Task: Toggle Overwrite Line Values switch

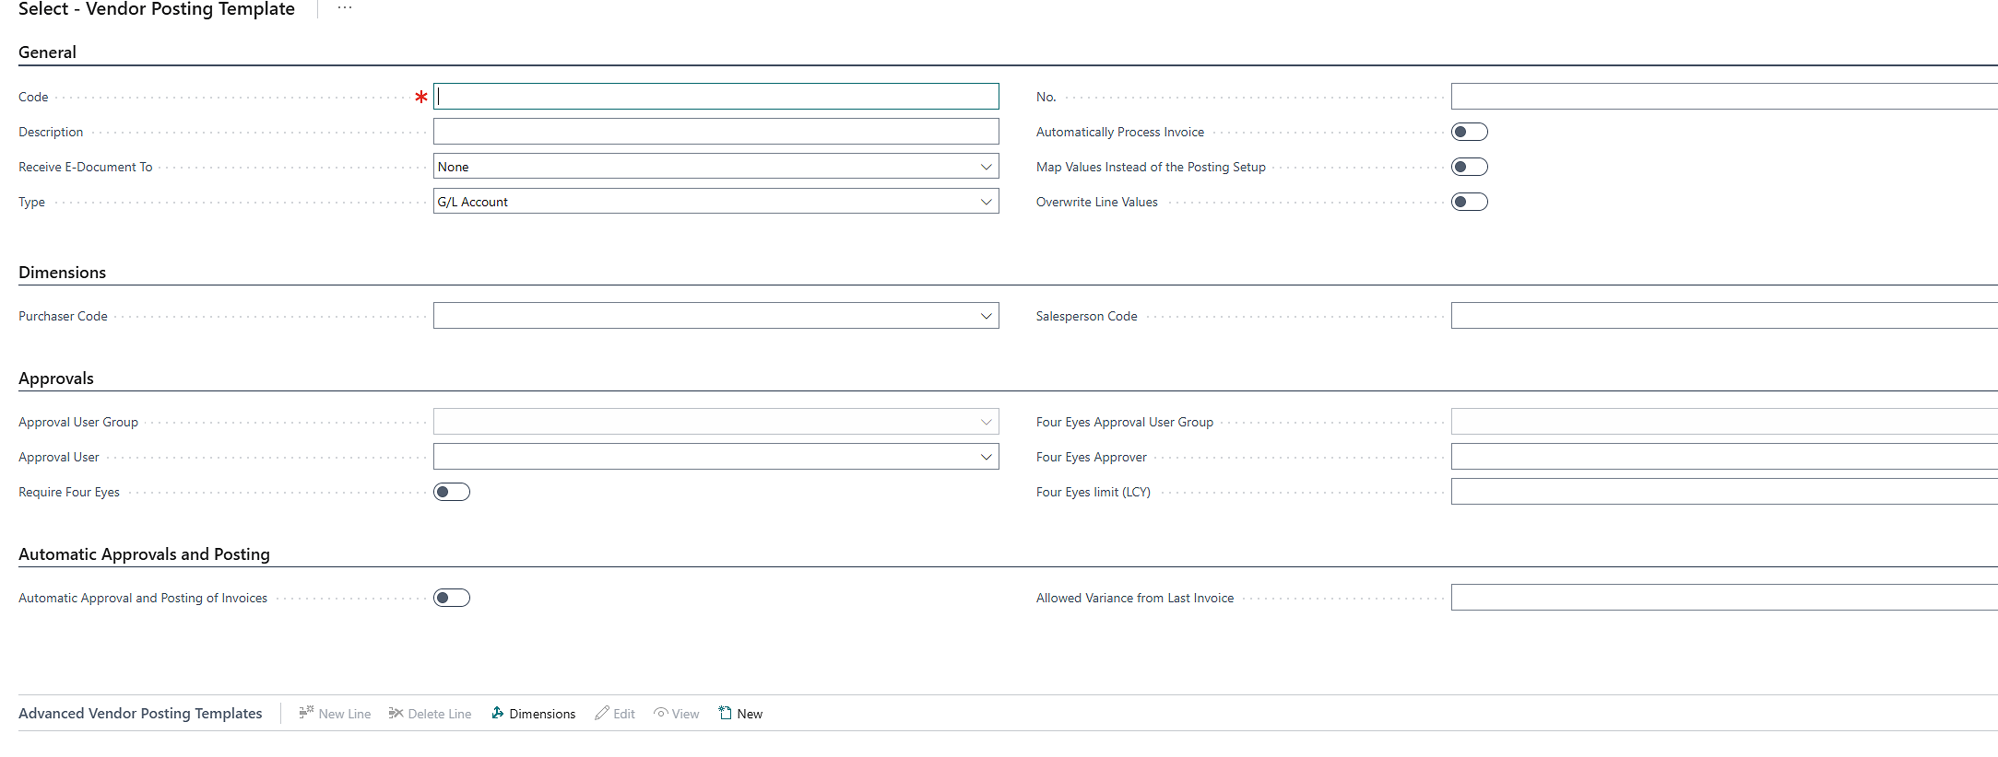Action: [x=1470, y=202]
